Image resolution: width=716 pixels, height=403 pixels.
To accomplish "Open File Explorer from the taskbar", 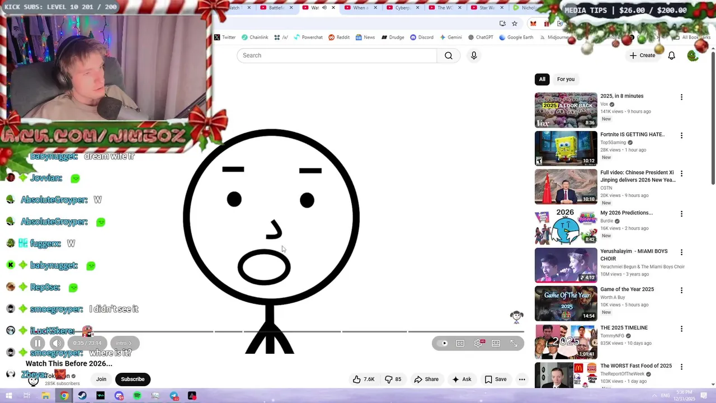I will tap(46, 396).
